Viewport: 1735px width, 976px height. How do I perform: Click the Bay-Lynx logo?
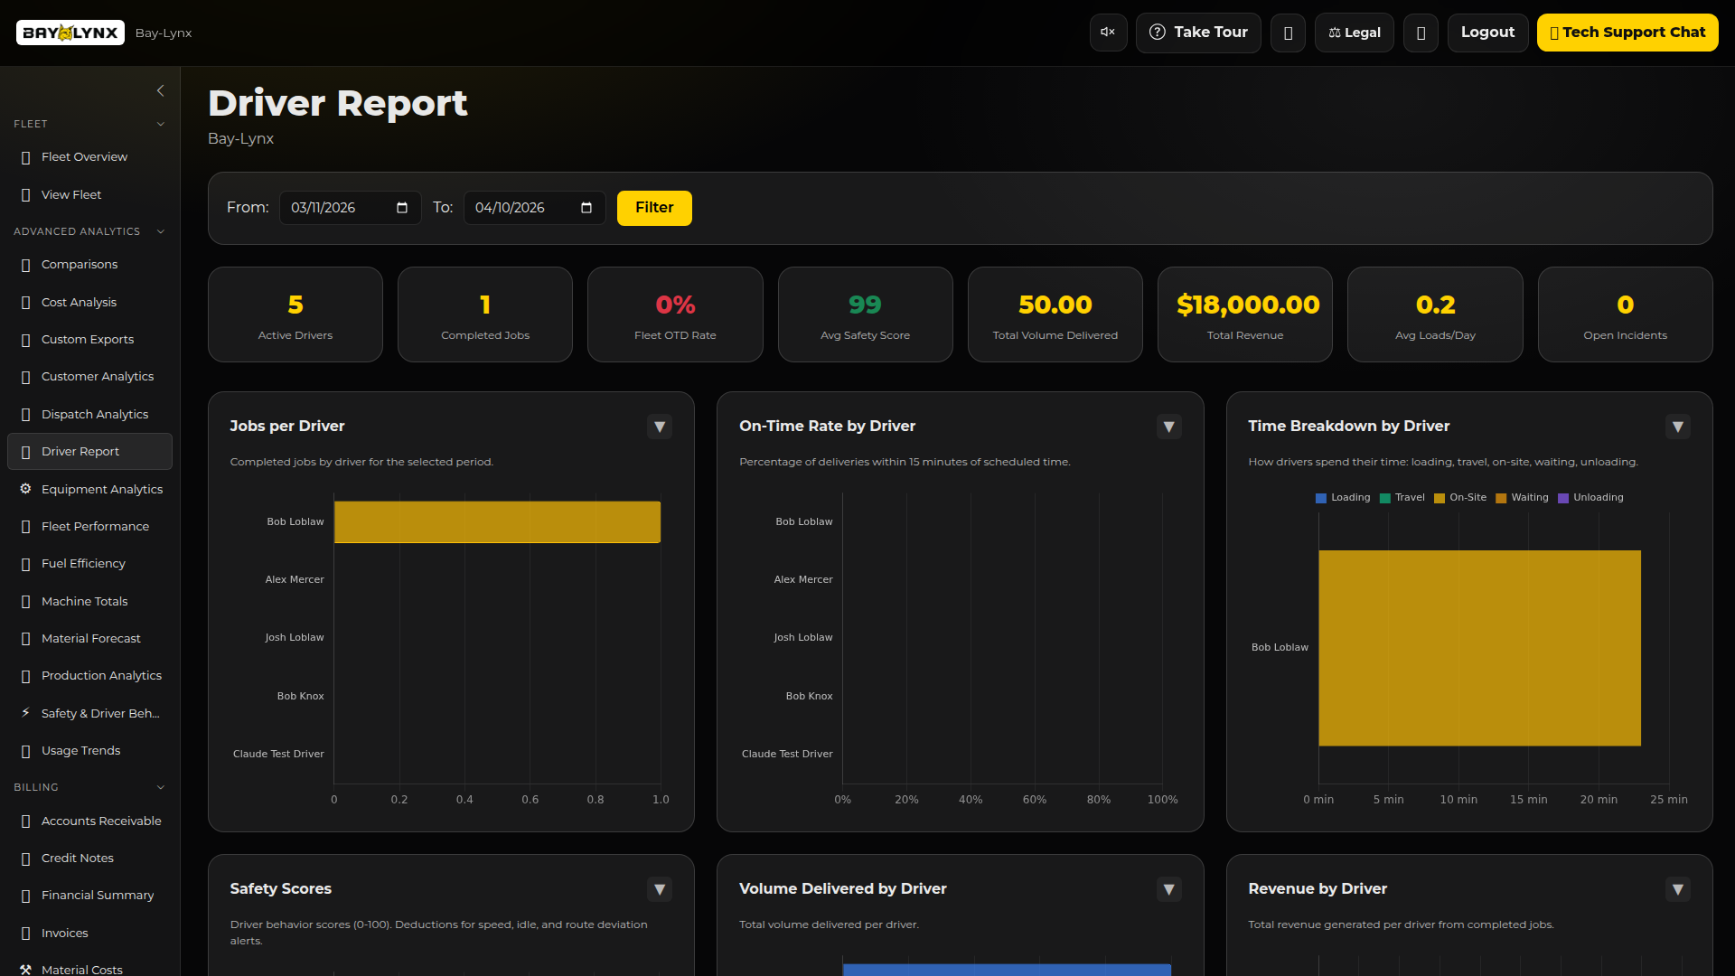coord(70,33)
